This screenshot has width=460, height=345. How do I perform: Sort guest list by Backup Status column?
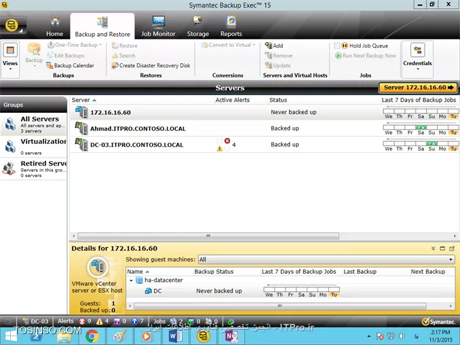click(x=214, y=272)
